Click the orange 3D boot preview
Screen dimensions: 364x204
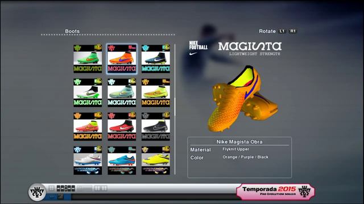coord(242,99)
